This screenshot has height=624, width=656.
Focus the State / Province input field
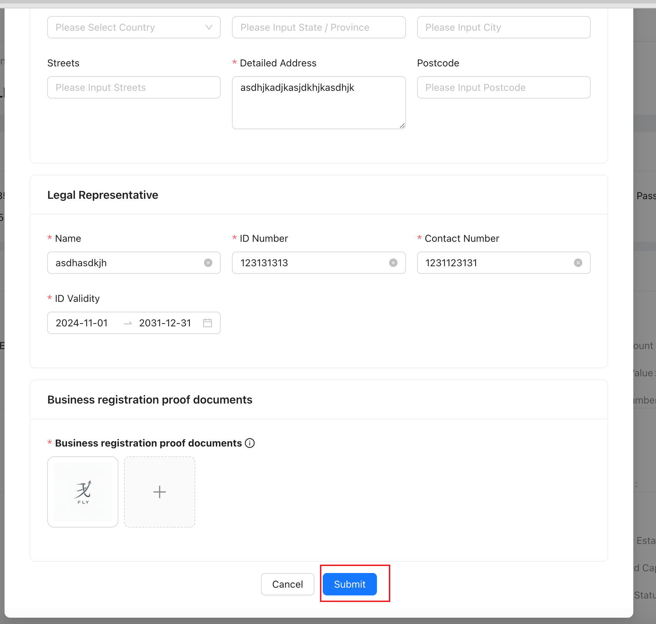tap(319, 27)
